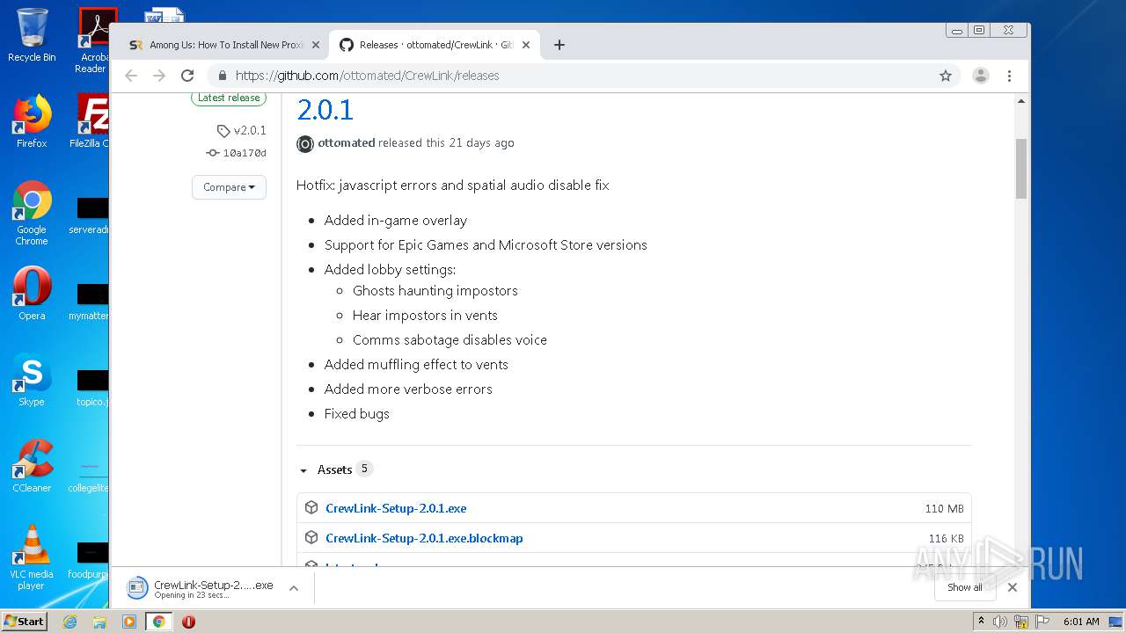Open Google Chrome desktop shortcut
1126x633 pixels.
click(32, 214)
